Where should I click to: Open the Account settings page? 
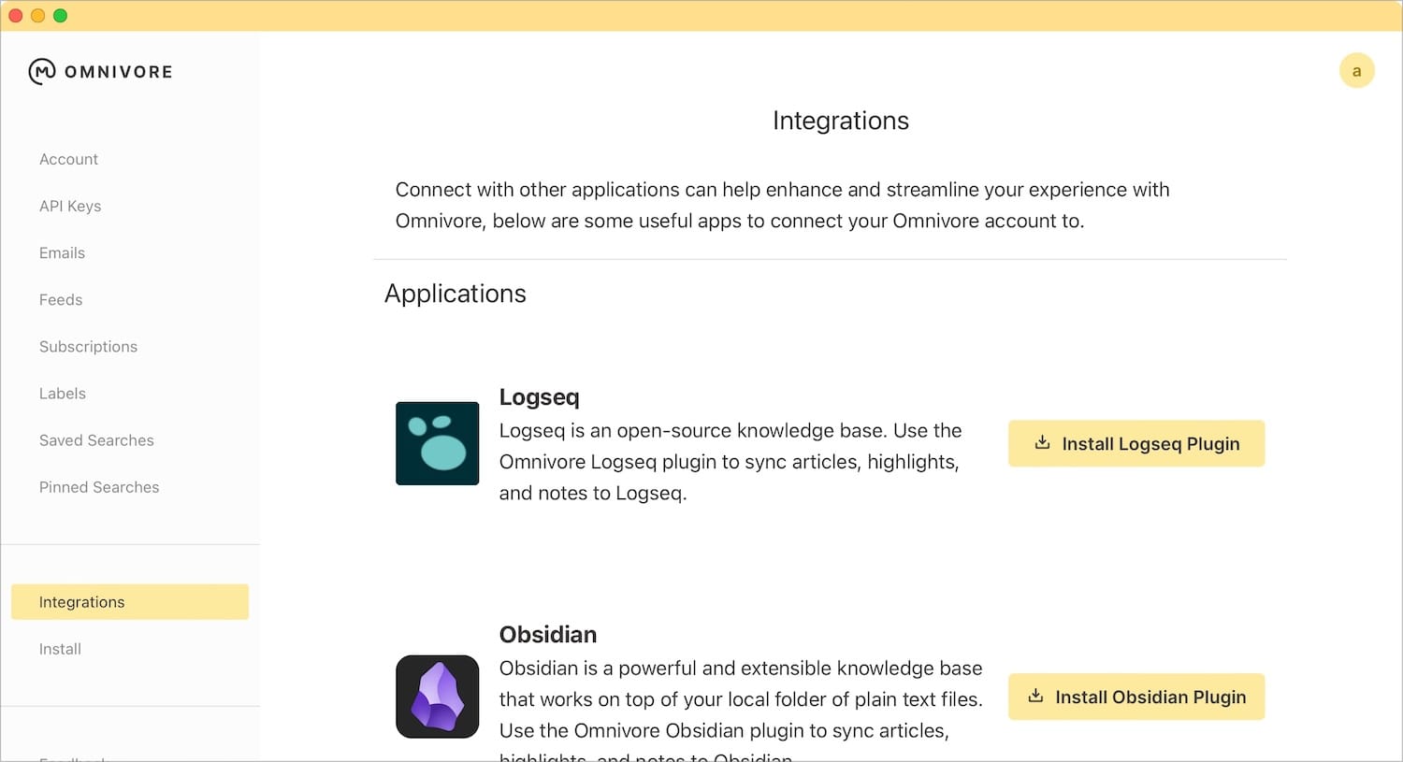(x=68, y=159)
